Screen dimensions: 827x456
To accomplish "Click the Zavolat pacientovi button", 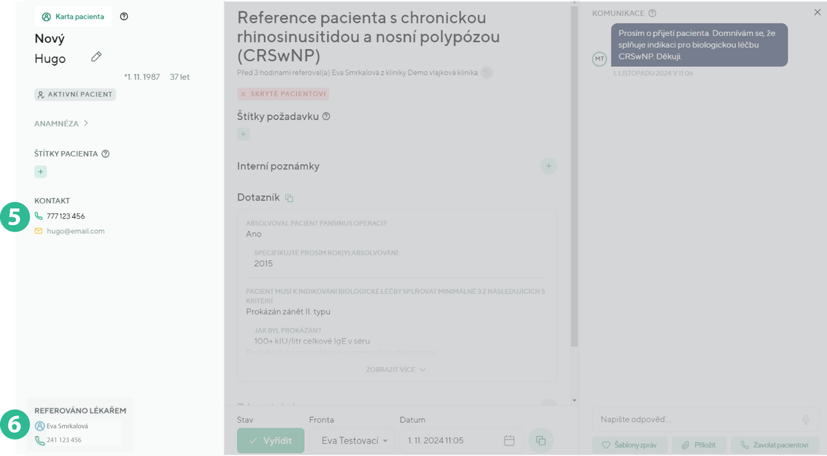I will (775, 445).
